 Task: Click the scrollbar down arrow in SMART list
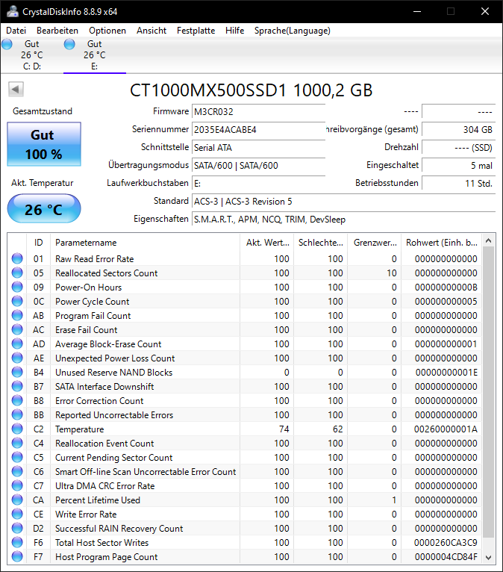click(489, 557)
